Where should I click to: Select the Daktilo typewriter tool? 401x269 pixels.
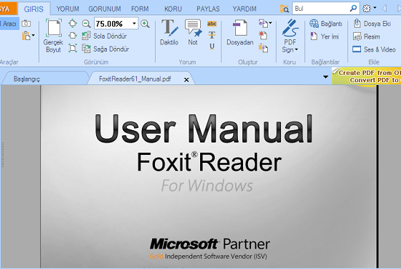pos(169,32)
